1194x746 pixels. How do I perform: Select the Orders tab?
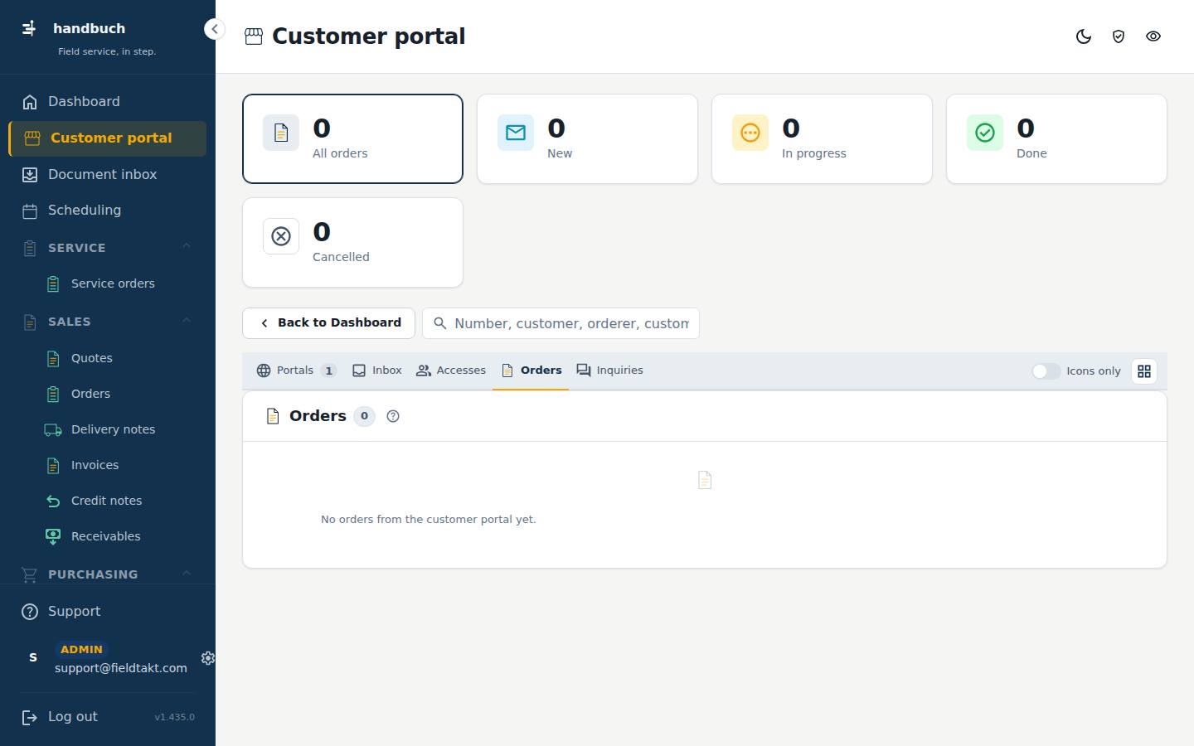531,371
